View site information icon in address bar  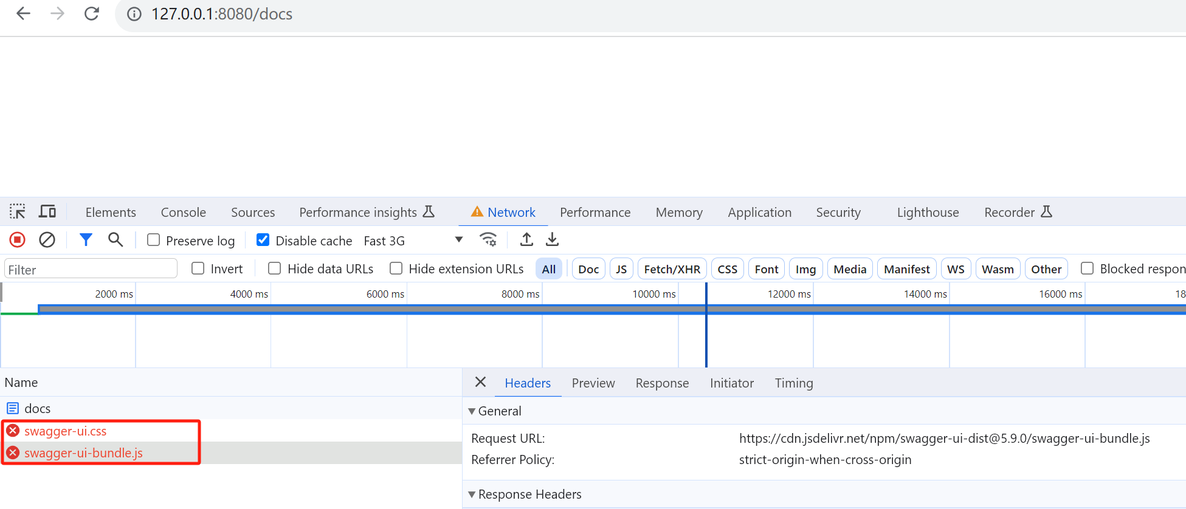pyautogui.click(x=134, y=14)
